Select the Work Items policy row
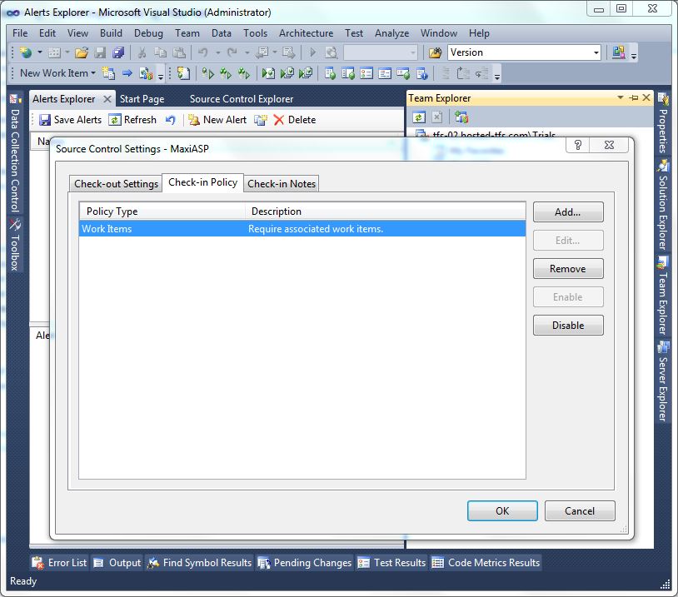 coord(302,229)
